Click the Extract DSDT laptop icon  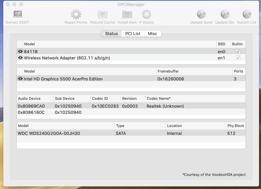coord(18,14)
